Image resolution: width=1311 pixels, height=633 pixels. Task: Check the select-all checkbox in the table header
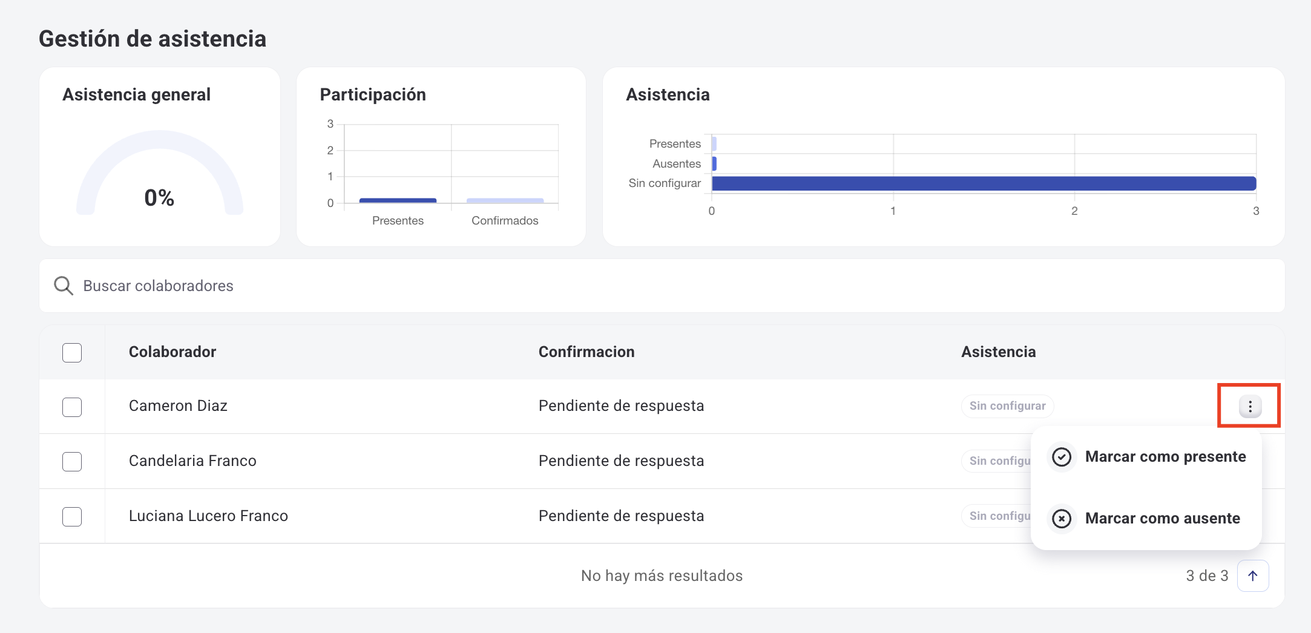pos(71,352)
